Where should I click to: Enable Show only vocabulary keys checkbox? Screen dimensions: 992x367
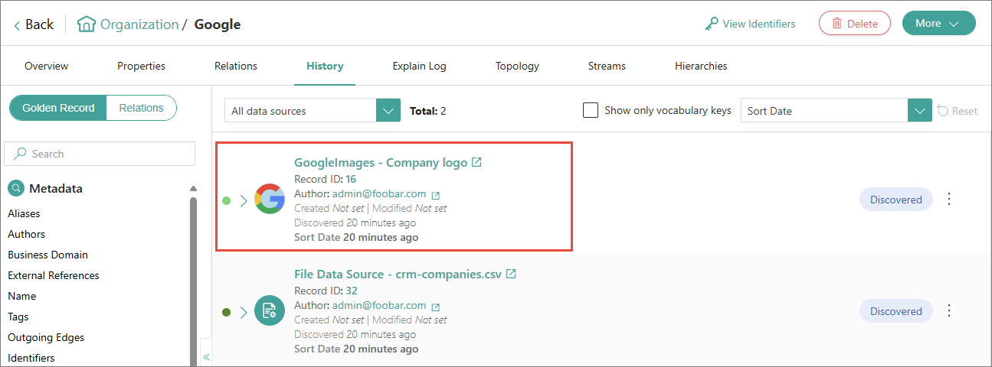tap(591, 110)
